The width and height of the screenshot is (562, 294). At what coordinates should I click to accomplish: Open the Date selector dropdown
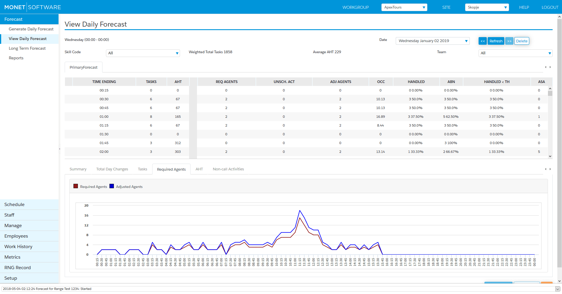433,41
